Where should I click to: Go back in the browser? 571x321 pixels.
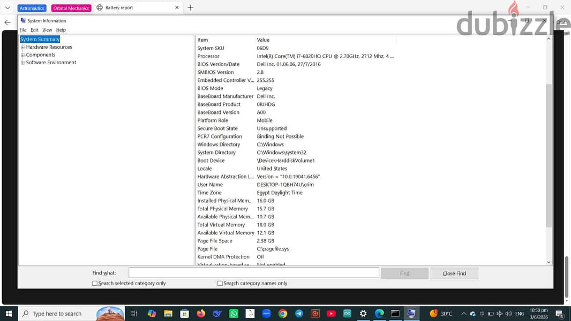point(7,22)
